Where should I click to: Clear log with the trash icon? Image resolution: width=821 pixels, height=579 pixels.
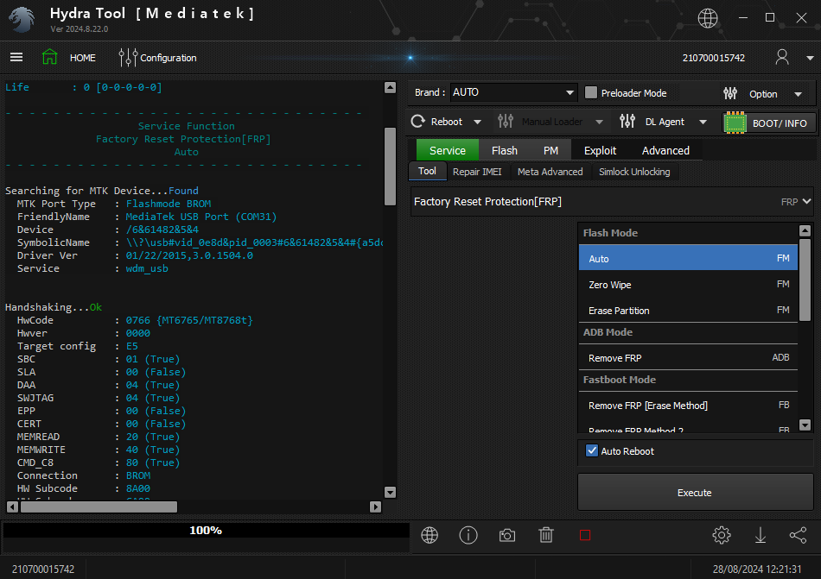click(545, 535)
